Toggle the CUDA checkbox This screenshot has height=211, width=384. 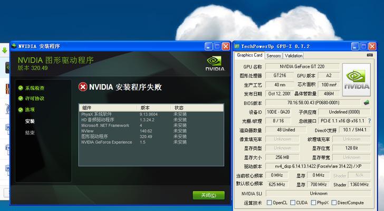click(x=293, y=203)
